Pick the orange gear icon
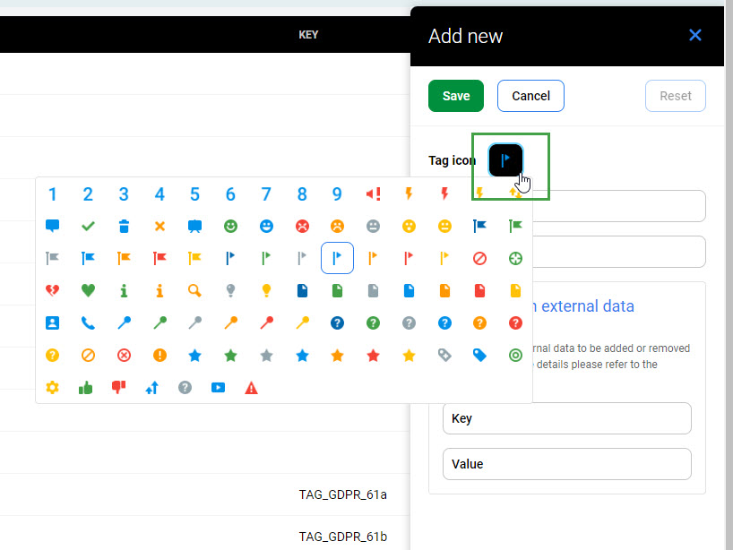The height and width of the screenshot is (550, 733). 52,387
